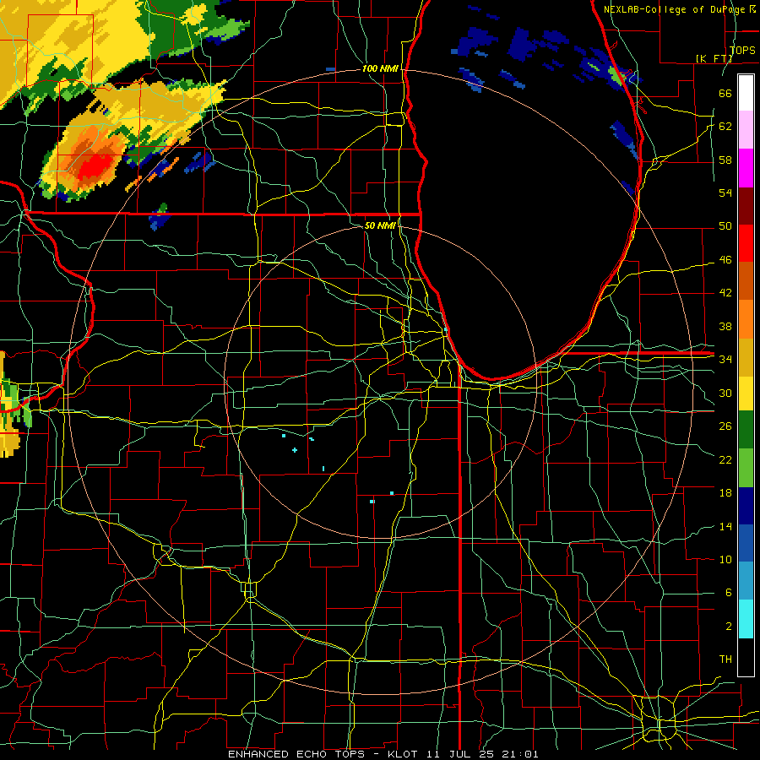Click the '18' legend value
Screen dimensions: 760x760
click(x=725, y=493)
